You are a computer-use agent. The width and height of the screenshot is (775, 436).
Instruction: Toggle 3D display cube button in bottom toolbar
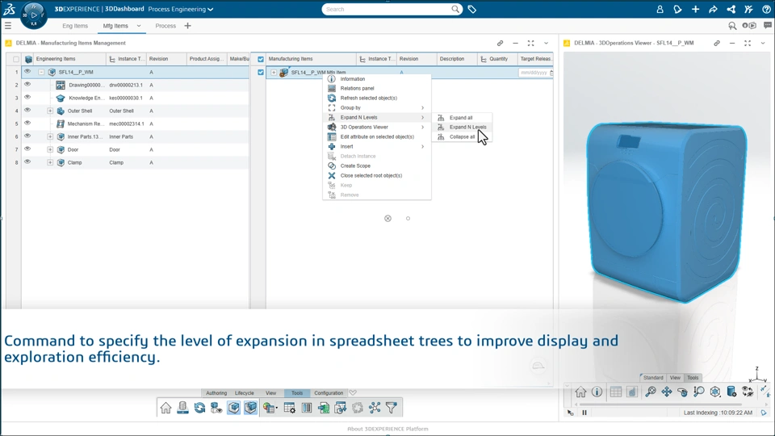pyautogui.click(x=234, y=408)
